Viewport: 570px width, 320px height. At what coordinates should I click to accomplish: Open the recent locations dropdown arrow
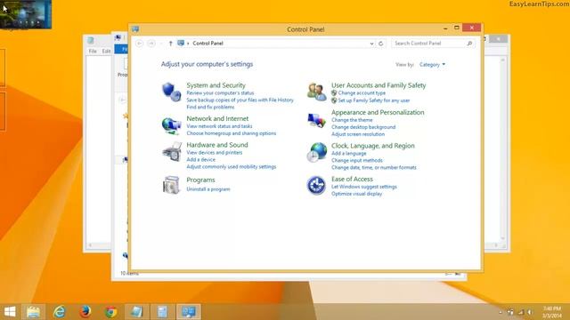coord(161,44)
